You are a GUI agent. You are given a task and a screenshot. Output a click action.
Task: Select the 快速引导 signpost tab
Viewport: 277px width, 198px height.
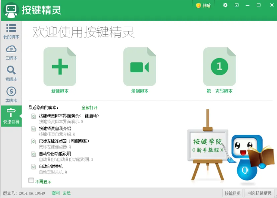pos(11,116)
